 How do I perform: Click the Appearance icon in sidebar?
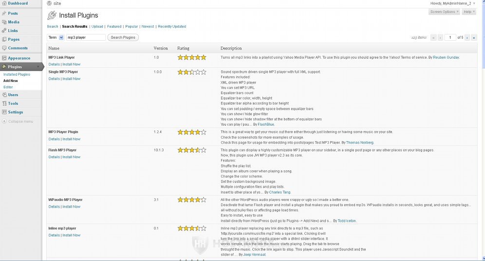pos(4,58)
